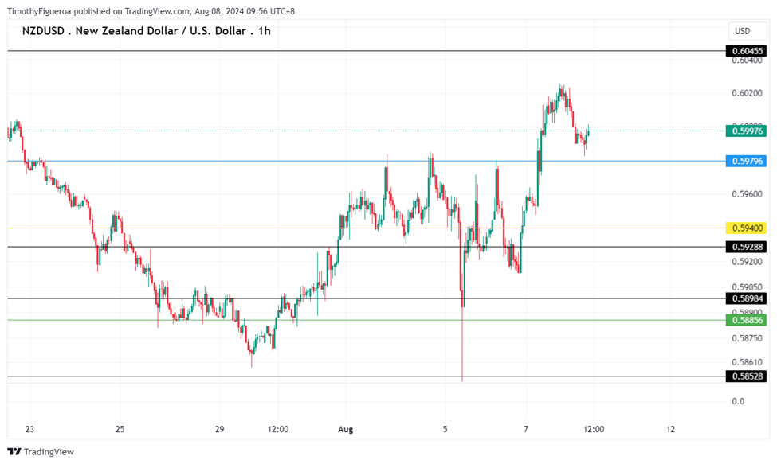
Task: Click the black 0.60455 price label
Action: point(746,51)
